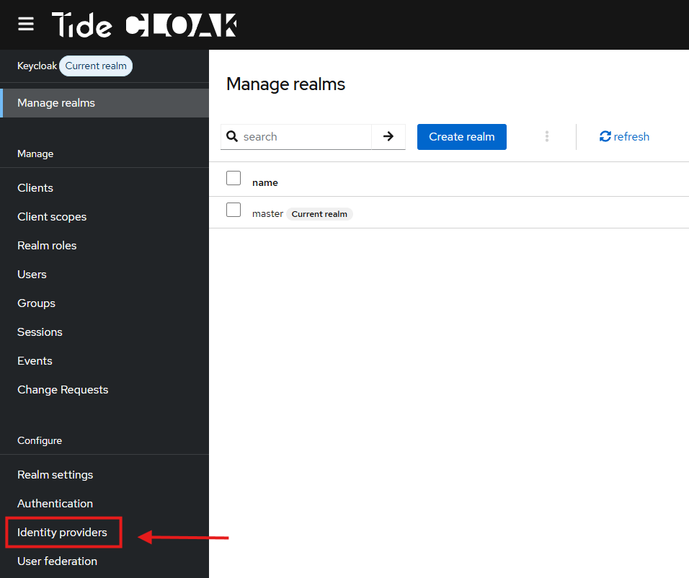Open the Authentication section
689x578 pixels.
(x=55, y=503)
